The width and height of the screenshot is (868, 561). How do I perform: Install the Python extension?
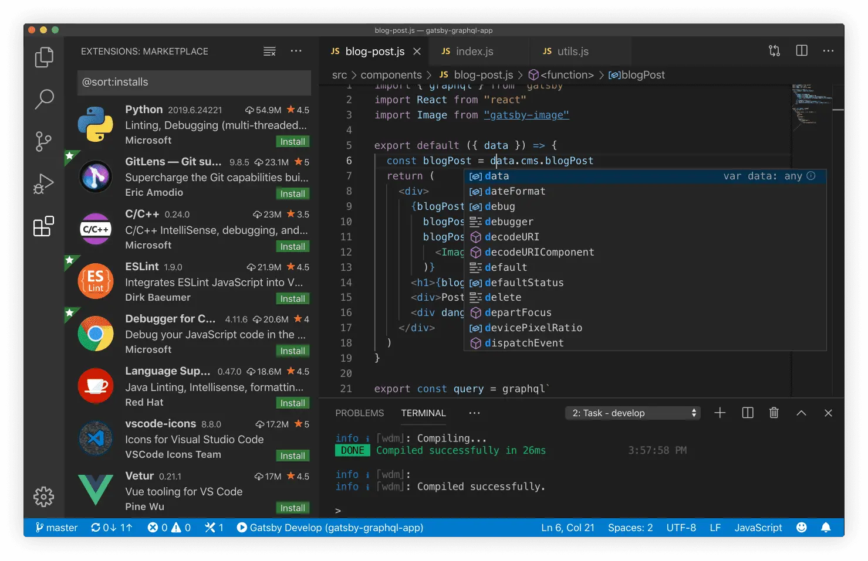tap(292, 141)
